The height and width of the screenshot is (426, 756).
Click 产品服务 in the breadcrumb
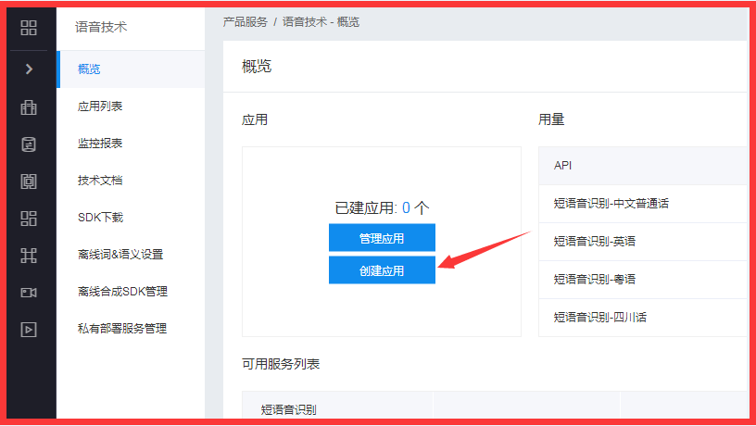245,21
